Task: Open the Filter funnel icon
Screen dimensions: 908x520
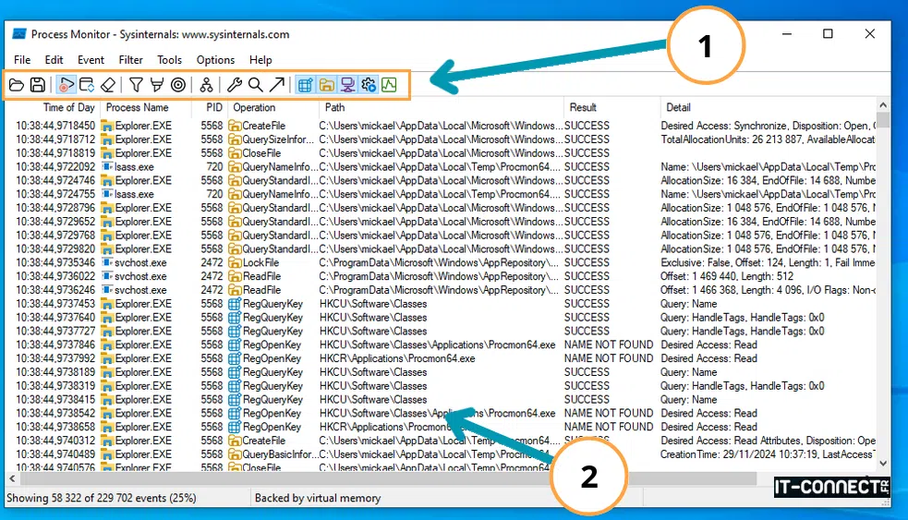Action: pos(136,85)
